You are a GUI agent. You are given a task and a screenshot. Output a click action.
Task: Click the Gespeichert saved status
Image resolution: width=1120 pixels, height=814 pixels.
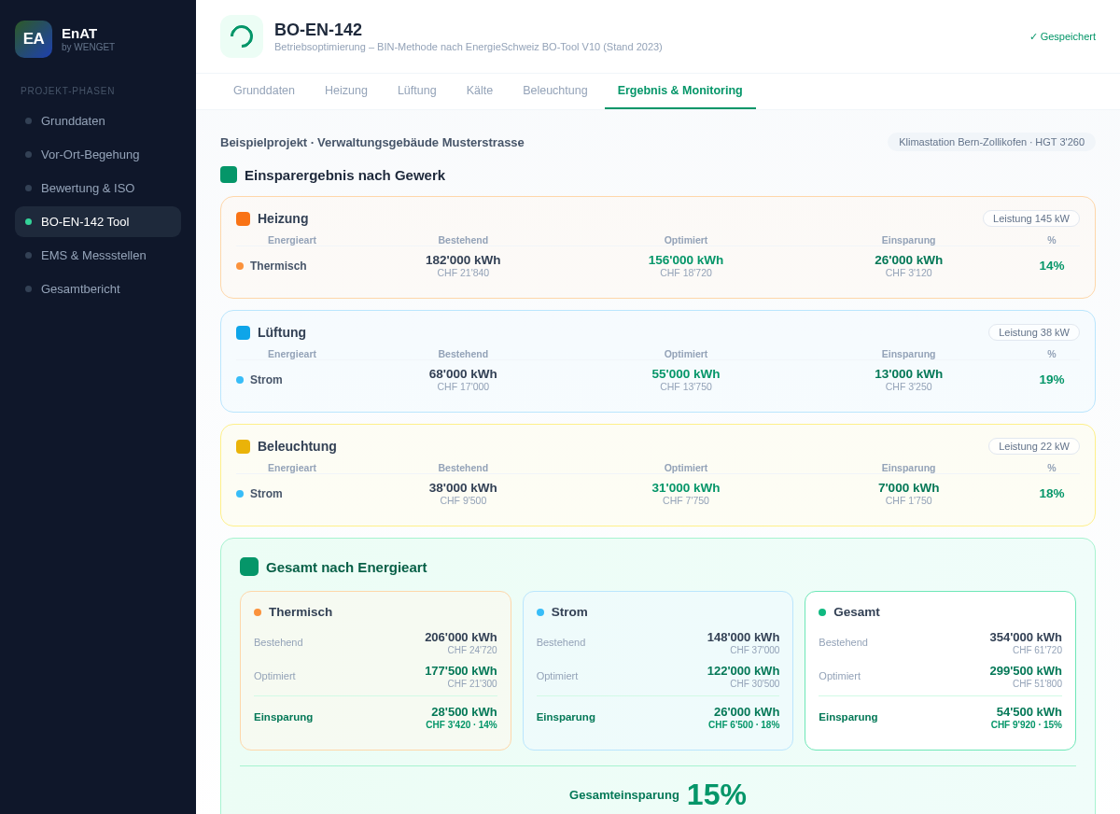click(1062, 36)
